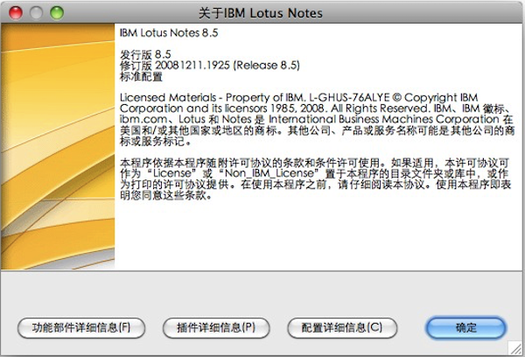The width and height of the screenshot is (525, 357).
Task: Confirm with the blue 确定 button
Action: click(x=465, y=327)
